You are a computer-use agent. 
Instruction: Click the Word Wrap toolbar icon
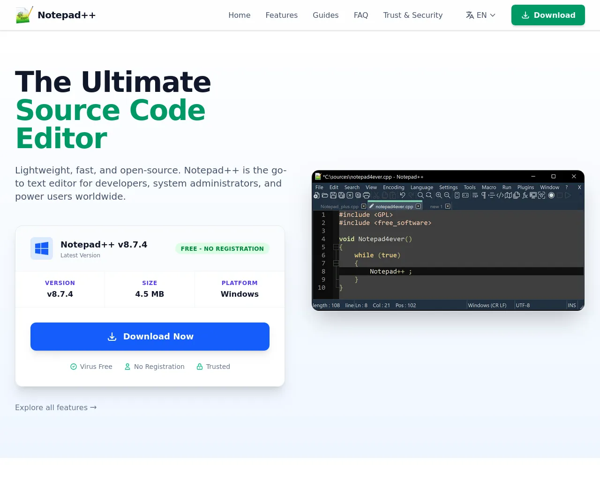(x=475, y=195)
